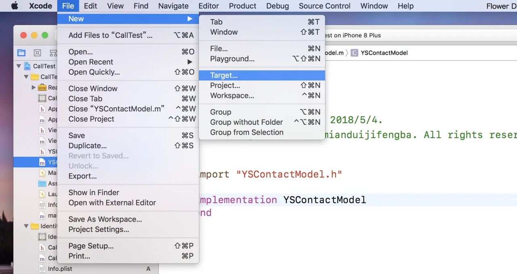Select Project Settings…

pos(128,229)
